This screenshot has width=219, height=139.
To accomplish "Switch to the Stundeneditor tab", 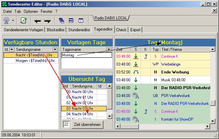I will tap(79, 30).
